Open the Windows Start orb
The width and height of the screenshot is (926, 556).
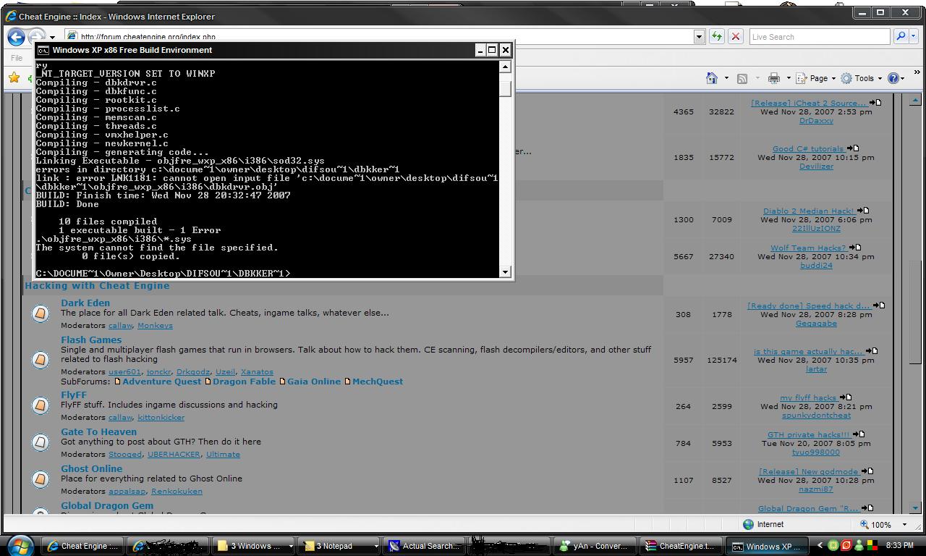pos(20,545)
